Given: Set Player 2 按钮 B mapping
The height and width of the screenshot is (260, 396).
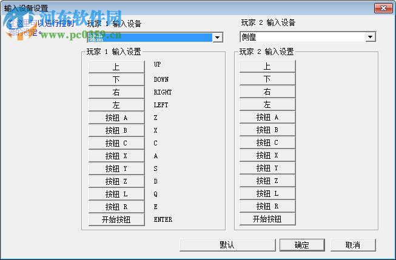Looking at the screenshot, I should click(x=267, y=130).
